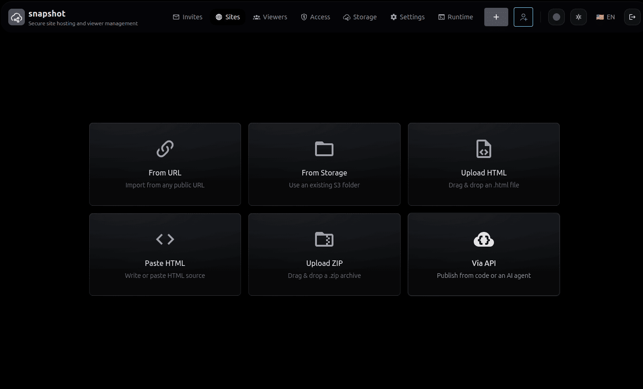Click the 'Drag & drop an .html file' text
Image resolution: width=643 pixels, height=389 pixels.
pos(484,185)
